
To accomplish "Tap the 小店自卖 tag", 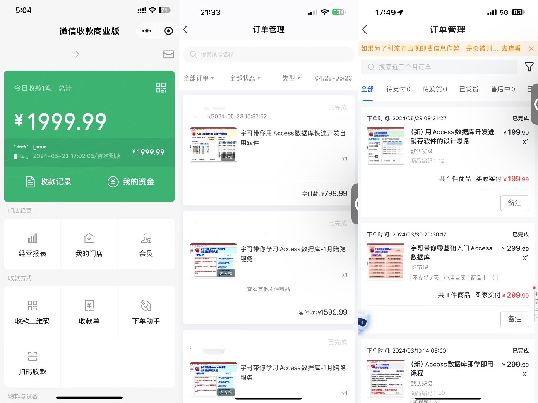I will 454,278.
